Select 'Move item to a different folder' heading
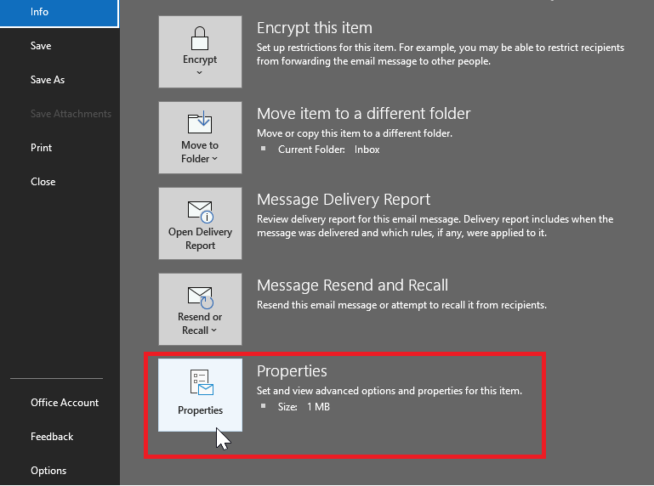Image resolution: width=654 pixels, height=486 pixels. 364,114
